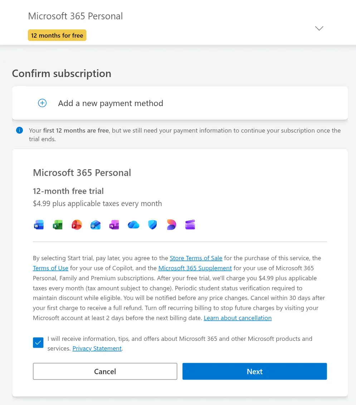This screenshot has height=405, width=356.
Task: Click the Word app icon
Action: click(39, 225)
